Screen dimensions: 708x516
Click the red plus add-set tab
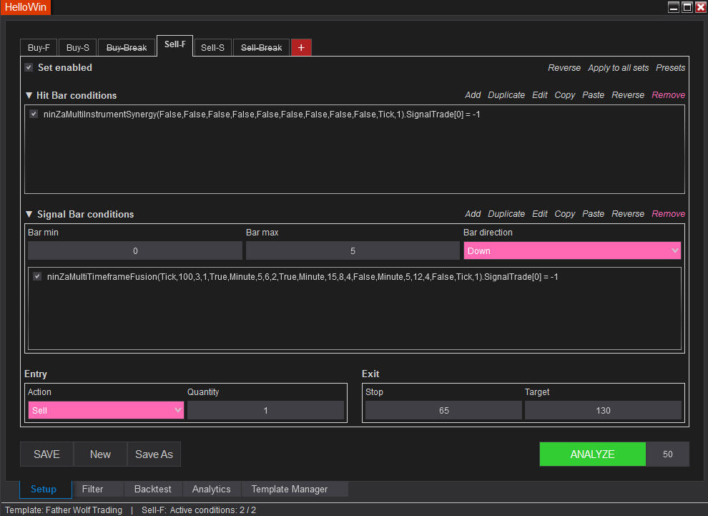coord(301,47)
